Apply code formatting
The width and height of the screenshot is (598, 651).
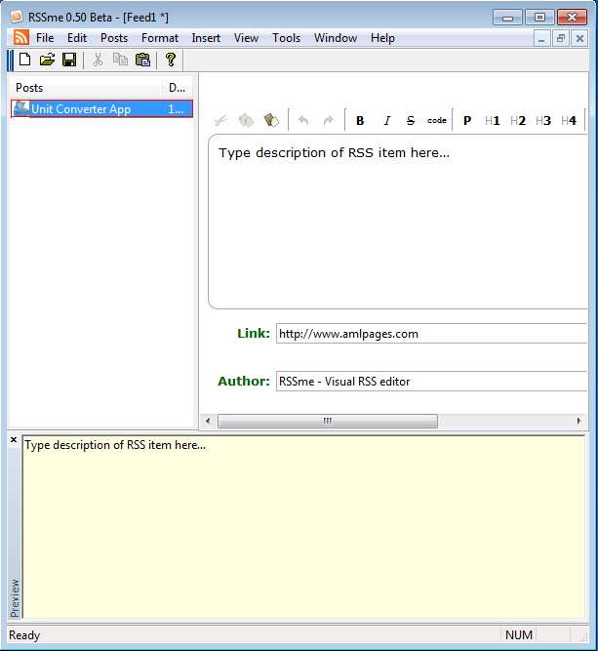pyautogui.click(x=437, y=120)
